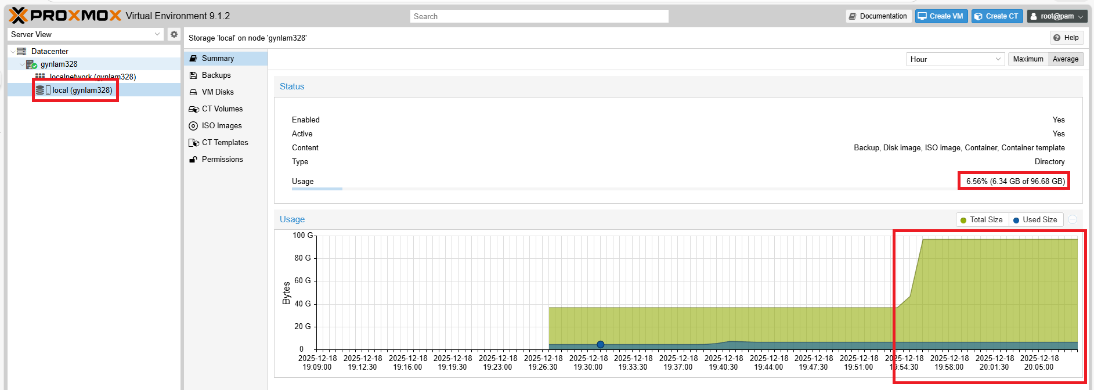The height and width of the screenshot is (390, 1094).
Task: Click the Permissions unlock icon
Action: pyautogui.click(x=193, y=160)
